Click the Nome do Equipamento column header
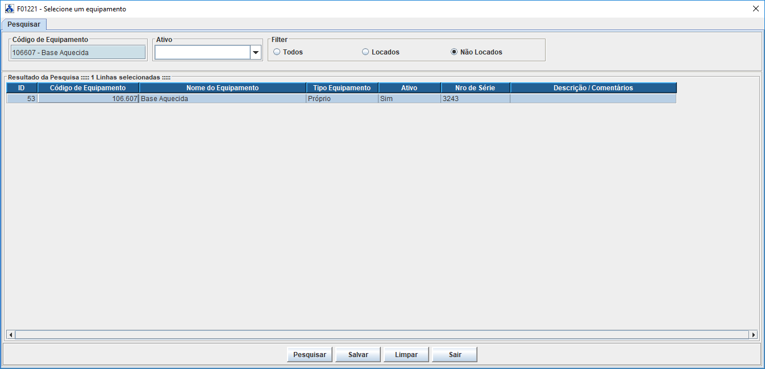This screenshot has height=369, width=765. pos(222,88)
